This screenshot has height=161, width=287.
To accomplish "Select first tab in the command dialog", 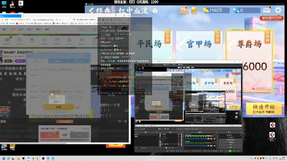I will pyautogui.click(x=38, y=61).
